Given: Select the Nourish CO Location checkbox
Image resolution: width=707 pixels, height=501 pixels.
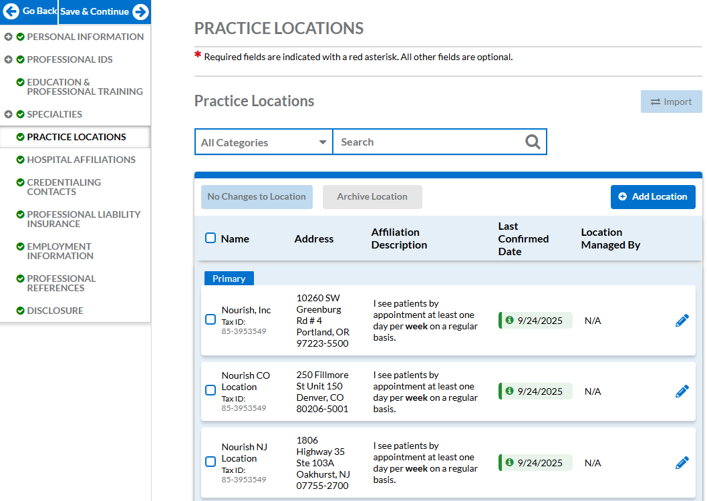Looking at the screenshot, I should 210,390.
